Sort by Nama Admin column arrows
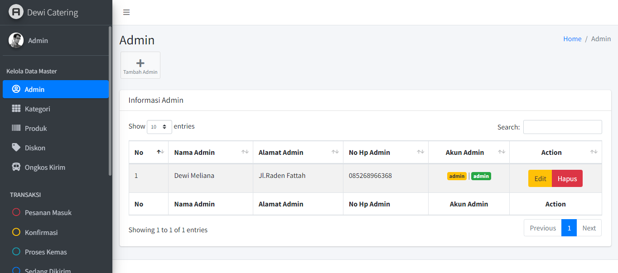 tap(245, 152)
